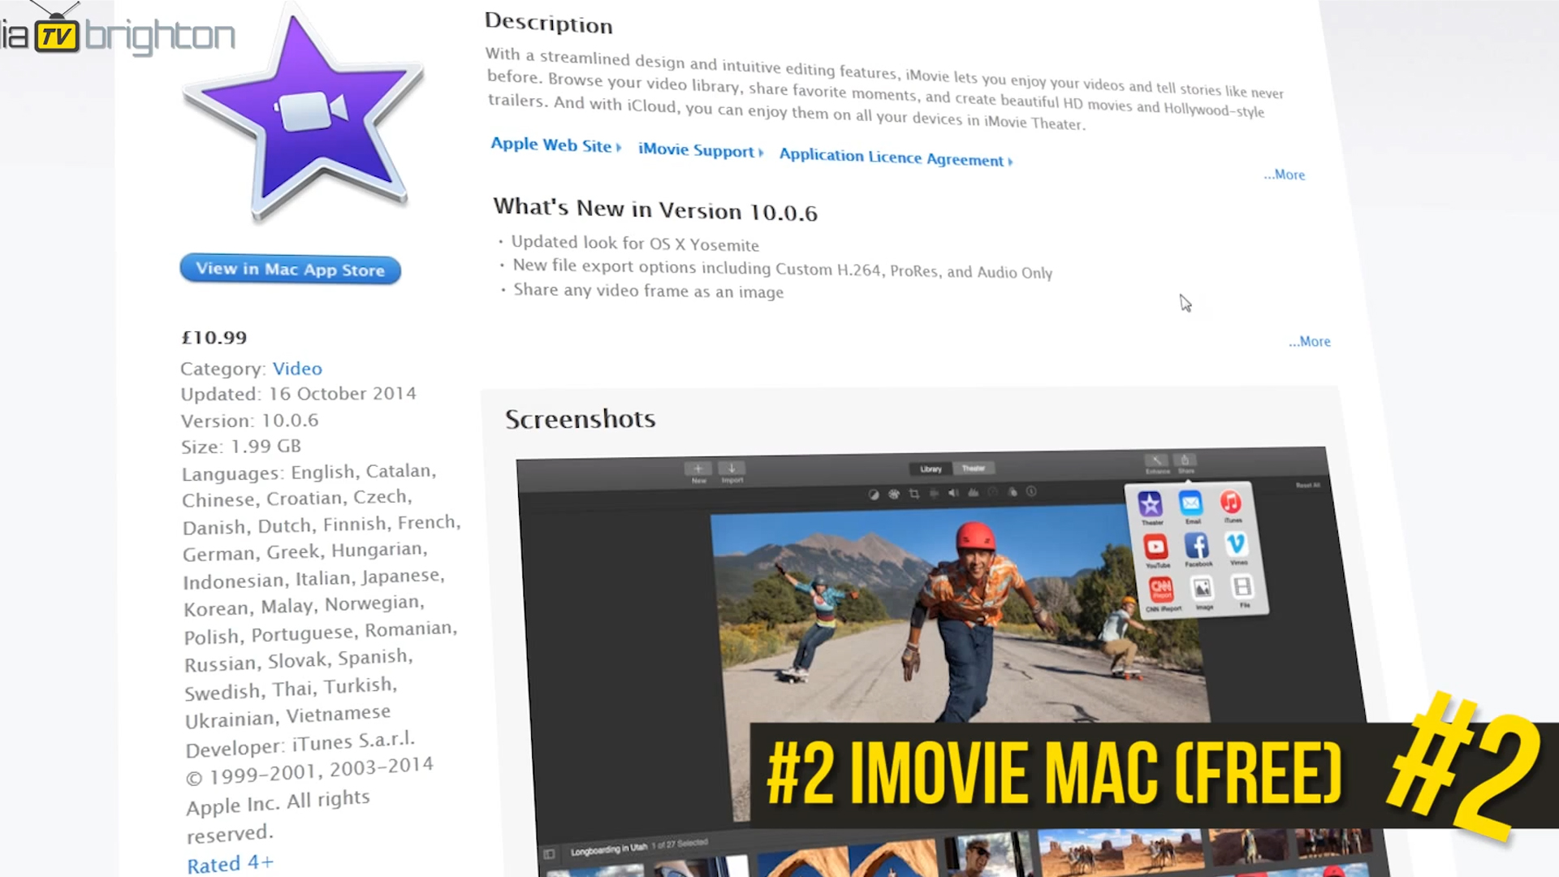
Task: Click the Description section heading
Action: (x=549, y=23)
